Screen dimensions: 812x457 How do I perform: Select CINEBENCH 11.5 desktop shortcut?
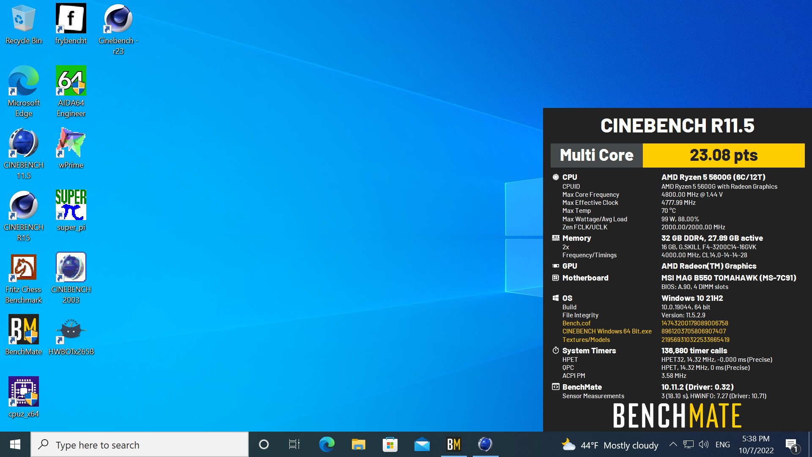(x=24, y=154)
